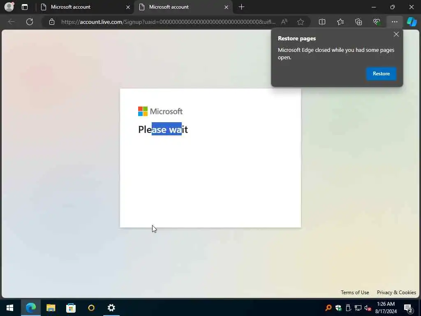Open the Windows Start menu
Viewport: 421px width, 316px height.
(x=10, y=308)
